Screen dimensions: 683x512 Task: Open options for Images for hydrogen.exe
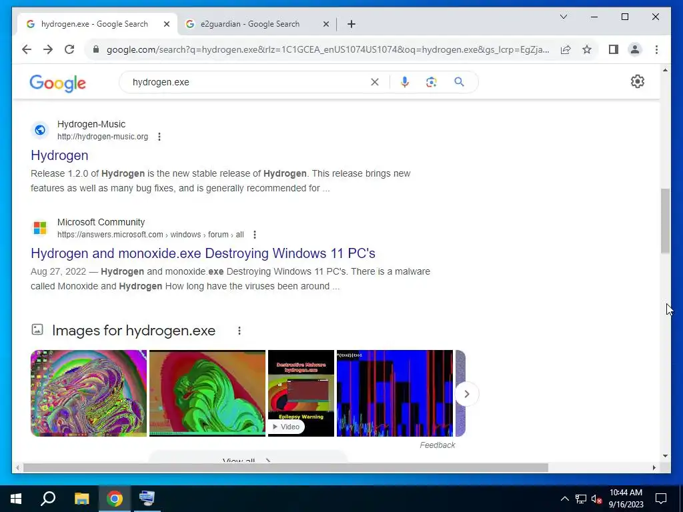[239, 331]
